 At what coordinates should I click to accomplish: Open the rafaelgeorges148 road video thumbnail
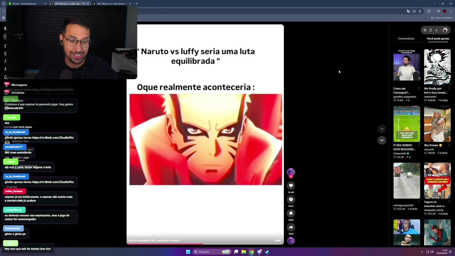coord(407,181)
